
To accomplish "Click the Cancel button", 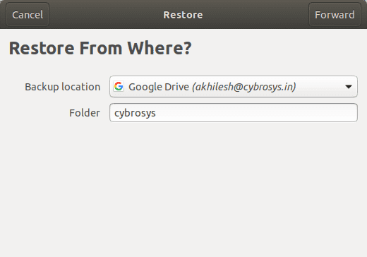I will (x=28, y=15).
